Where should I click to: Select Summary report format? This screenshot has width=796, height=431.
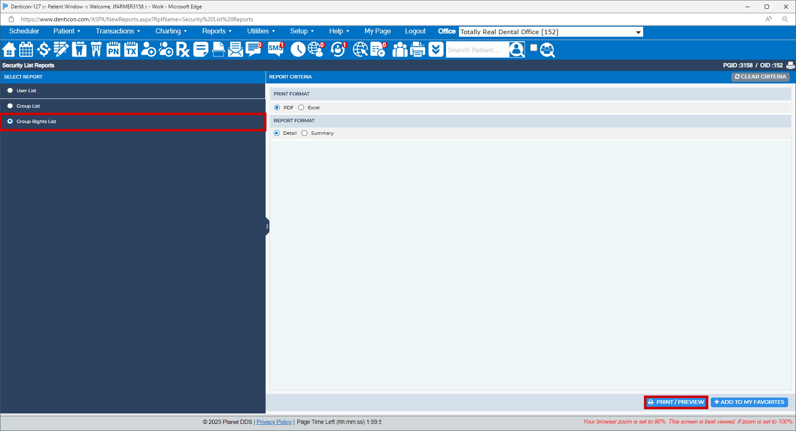pyautogui.click(x=304, y=133)
